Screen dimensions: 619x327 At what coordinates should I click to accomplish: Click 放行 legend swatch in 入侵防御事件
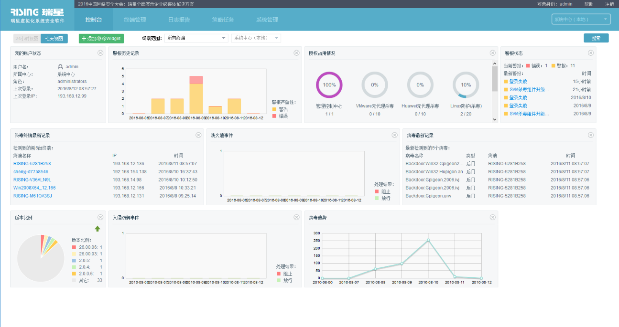tap(278, 280)
